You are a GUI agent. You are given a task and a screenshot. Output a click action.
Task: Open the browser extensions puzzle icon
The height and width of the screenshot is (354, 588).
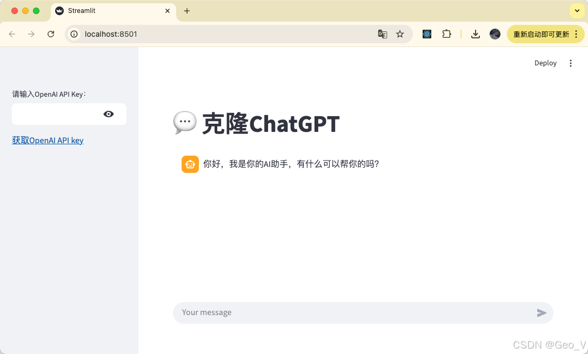point(446,34)
